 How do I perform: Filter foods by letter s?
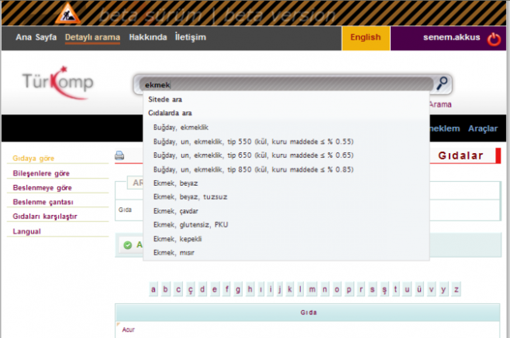(373, 289)
